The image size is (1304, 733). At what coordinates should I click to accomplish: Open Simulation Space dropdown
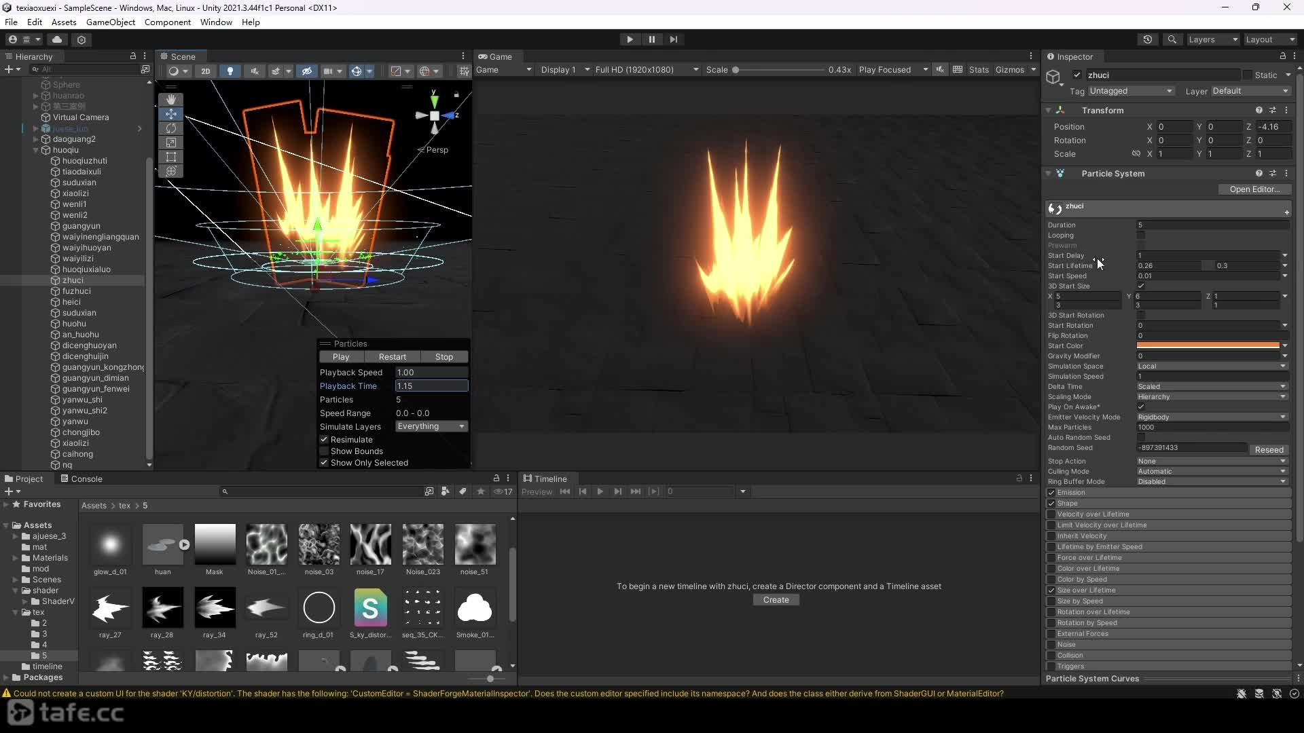(1212, 366)
